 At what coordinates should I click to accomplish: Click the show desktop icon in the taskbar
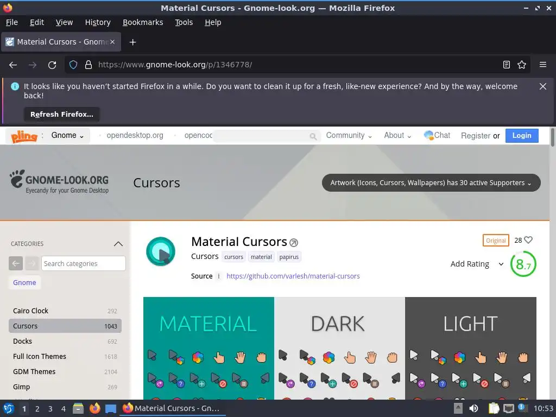pos(111,409)
